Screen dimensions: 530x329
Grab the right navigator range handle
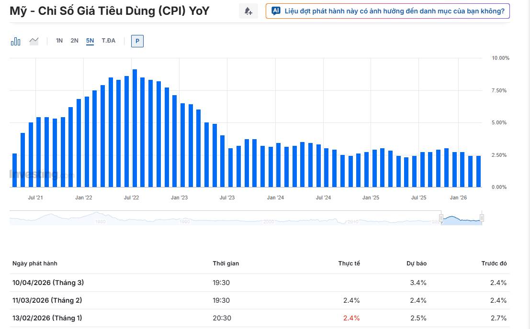click(482, 218)
